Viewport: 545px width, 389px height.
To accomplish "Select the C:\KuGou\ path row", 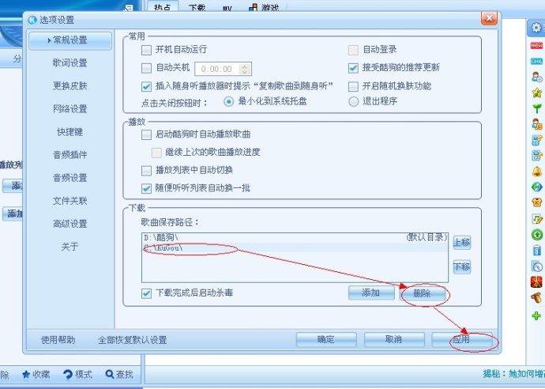I will [295, 247].
